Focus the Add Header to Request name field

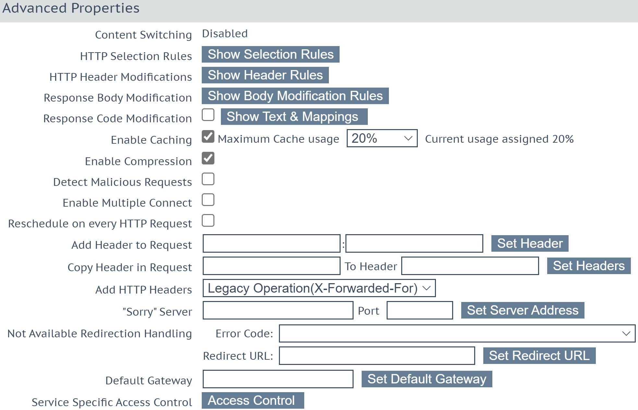click(271, 243)
